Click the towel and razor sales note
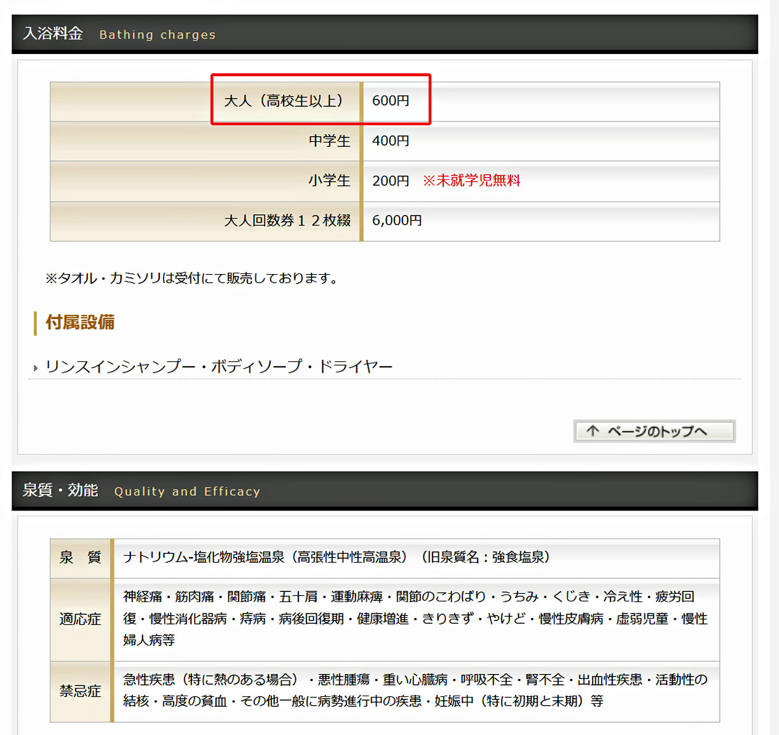This screenshot has height=735, width=779. click(192, 278)
